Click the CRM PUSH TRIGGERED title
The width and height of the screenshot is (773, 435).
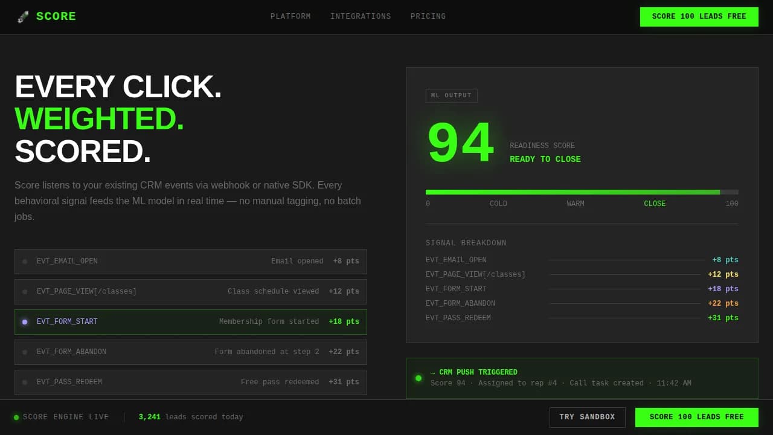pos(474,372)
